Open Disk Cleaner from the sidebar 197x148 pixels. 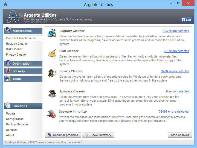14,49
